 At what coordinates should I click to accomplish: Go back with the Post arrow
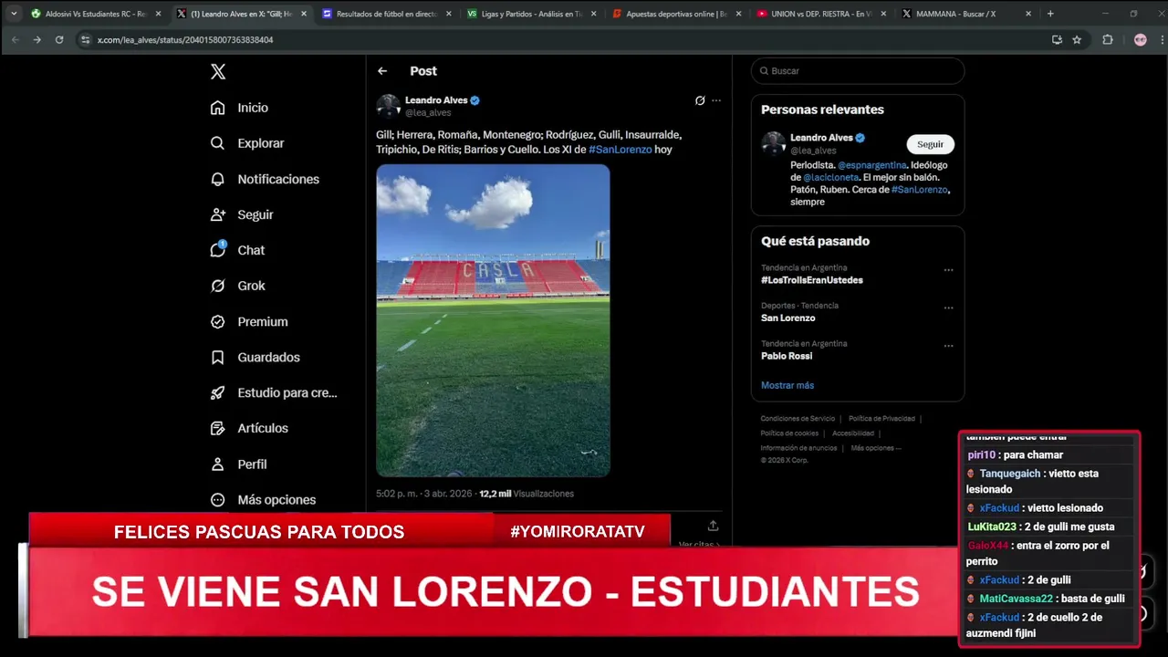click(382, 71)
